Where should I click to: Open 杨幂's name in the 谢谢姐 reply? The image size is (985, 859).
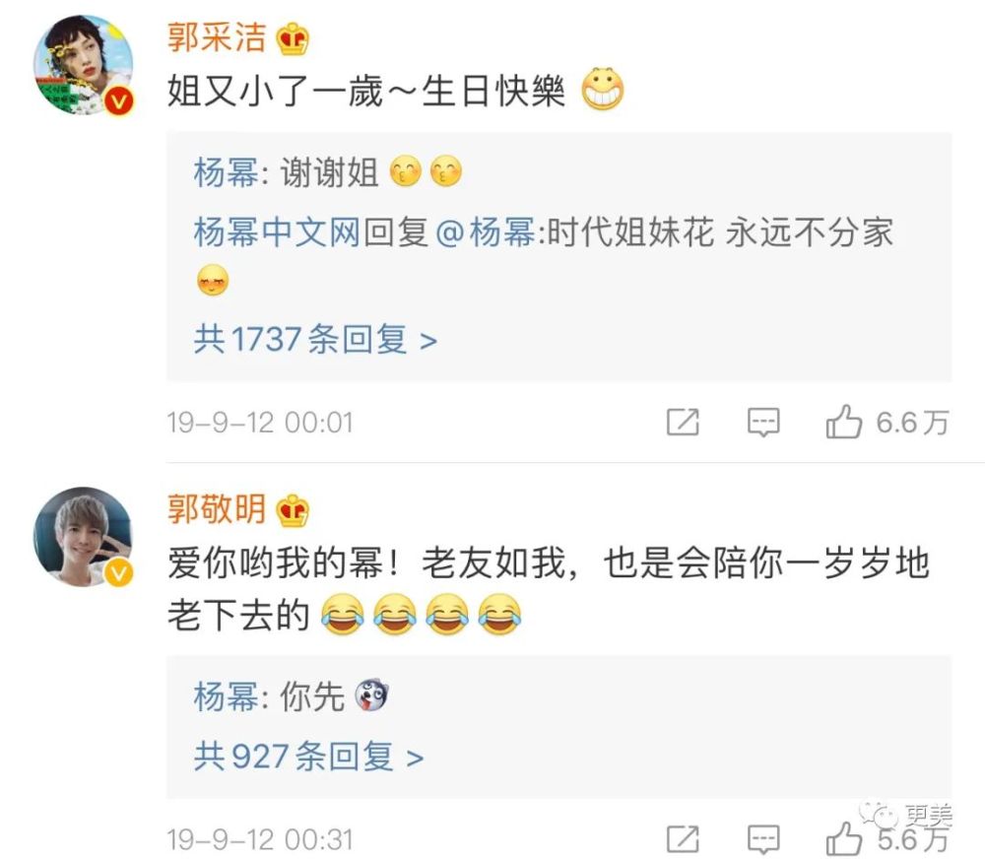coord(227,172)
